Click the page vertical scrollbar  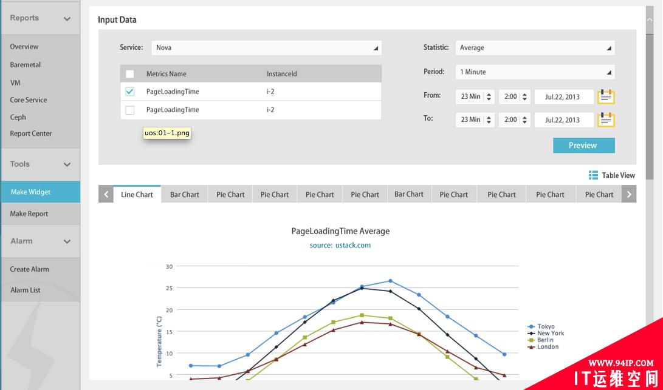pos(650,106)
